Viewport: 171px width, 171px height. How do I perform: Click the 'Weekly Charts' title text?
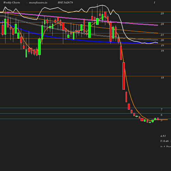[x=12, y=3]
